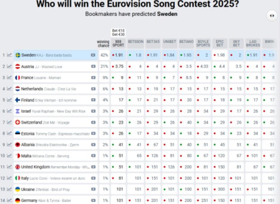Open Malta's odds graph icon
The width and height of the screenshot is (280, 204).
point(9,156)
